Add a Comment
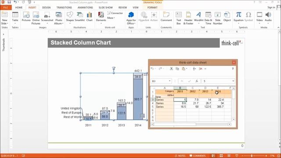This screenshot has width=281, height=158. (x=166, y=17)
